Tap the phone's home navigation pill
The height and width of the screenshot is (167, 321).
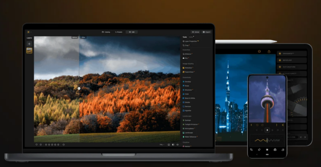[267, 154]
